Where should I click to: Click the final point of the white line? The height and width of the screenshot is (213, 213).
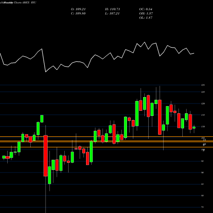coord(194,53)
